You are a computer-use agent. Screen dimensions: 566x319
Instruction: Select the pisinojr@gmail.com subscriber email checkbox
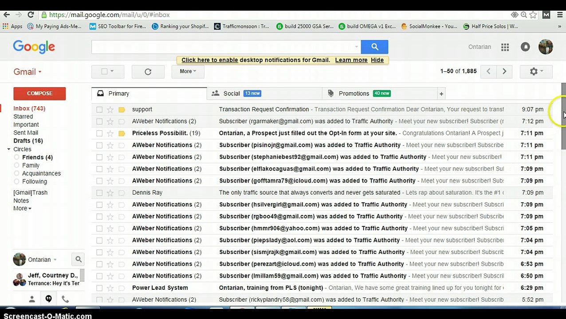pyautogui.click(x=99, y=145)
